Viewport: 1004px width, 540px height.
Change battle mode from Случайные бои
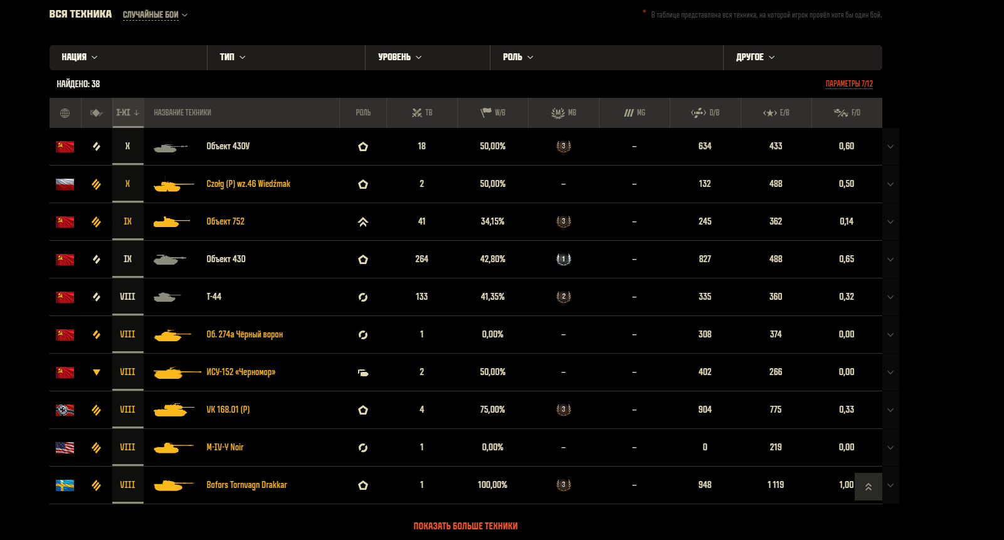click(155, 14)
